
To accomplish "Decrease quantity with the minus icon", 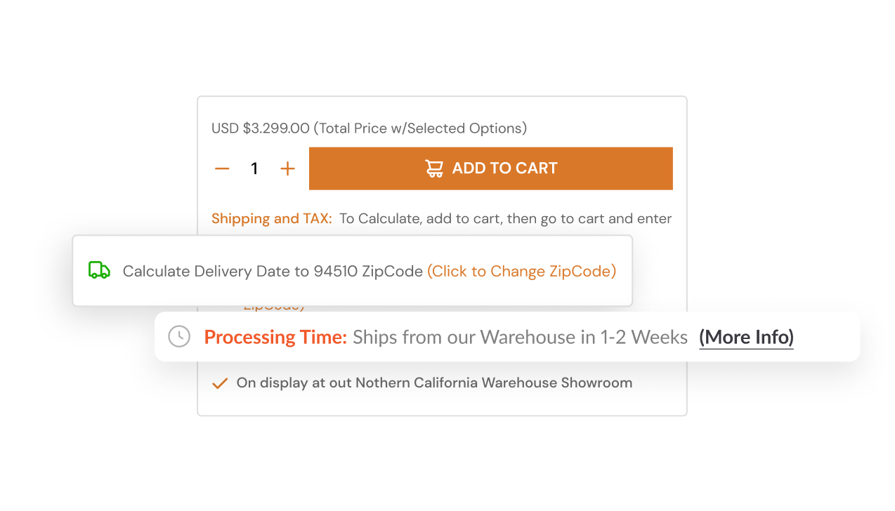I will pos(222,168).
